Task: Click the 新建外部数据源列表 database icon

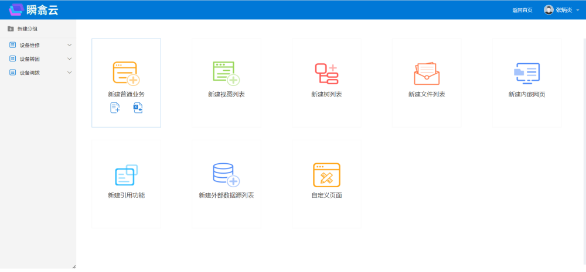Action: coord(226,175)
